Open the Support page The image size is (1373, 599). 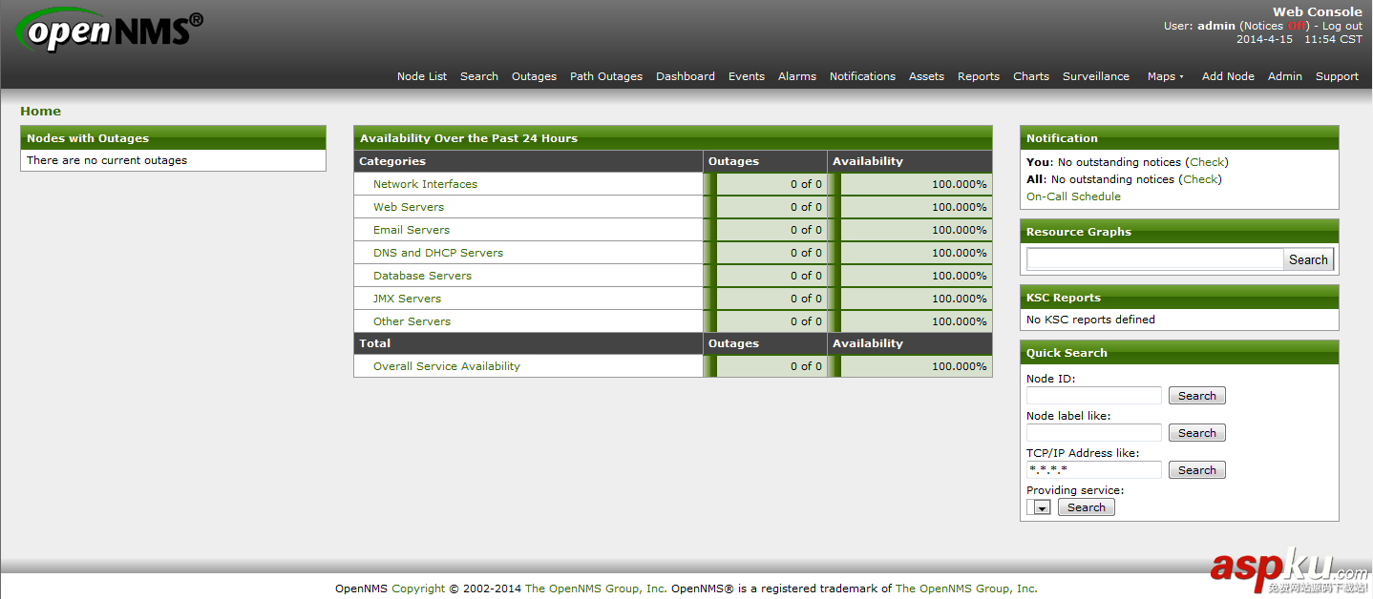pos(1337,76)
